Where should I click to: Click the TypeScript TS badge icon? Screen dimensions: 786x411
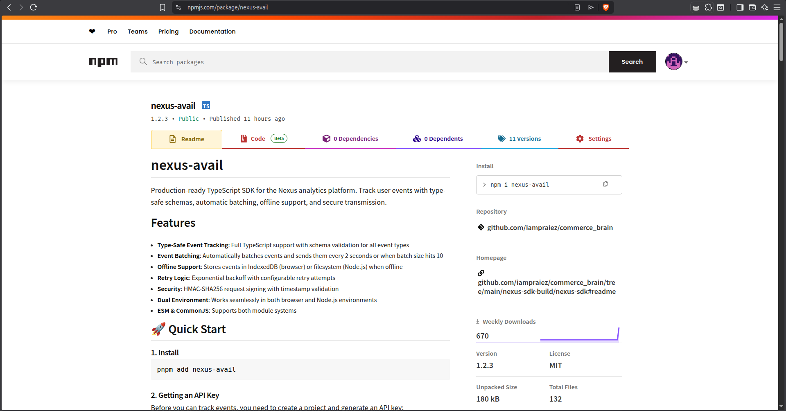206,105
